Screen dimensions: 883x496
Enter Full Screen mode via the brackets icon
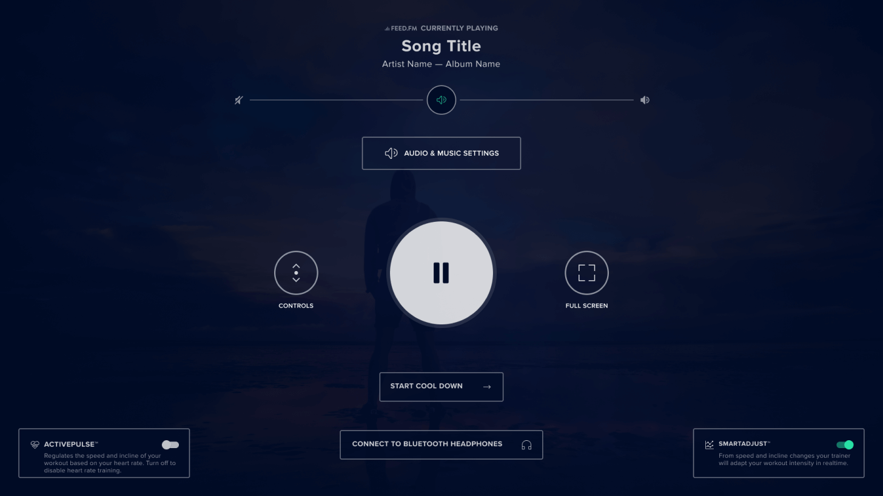[586, 273]
